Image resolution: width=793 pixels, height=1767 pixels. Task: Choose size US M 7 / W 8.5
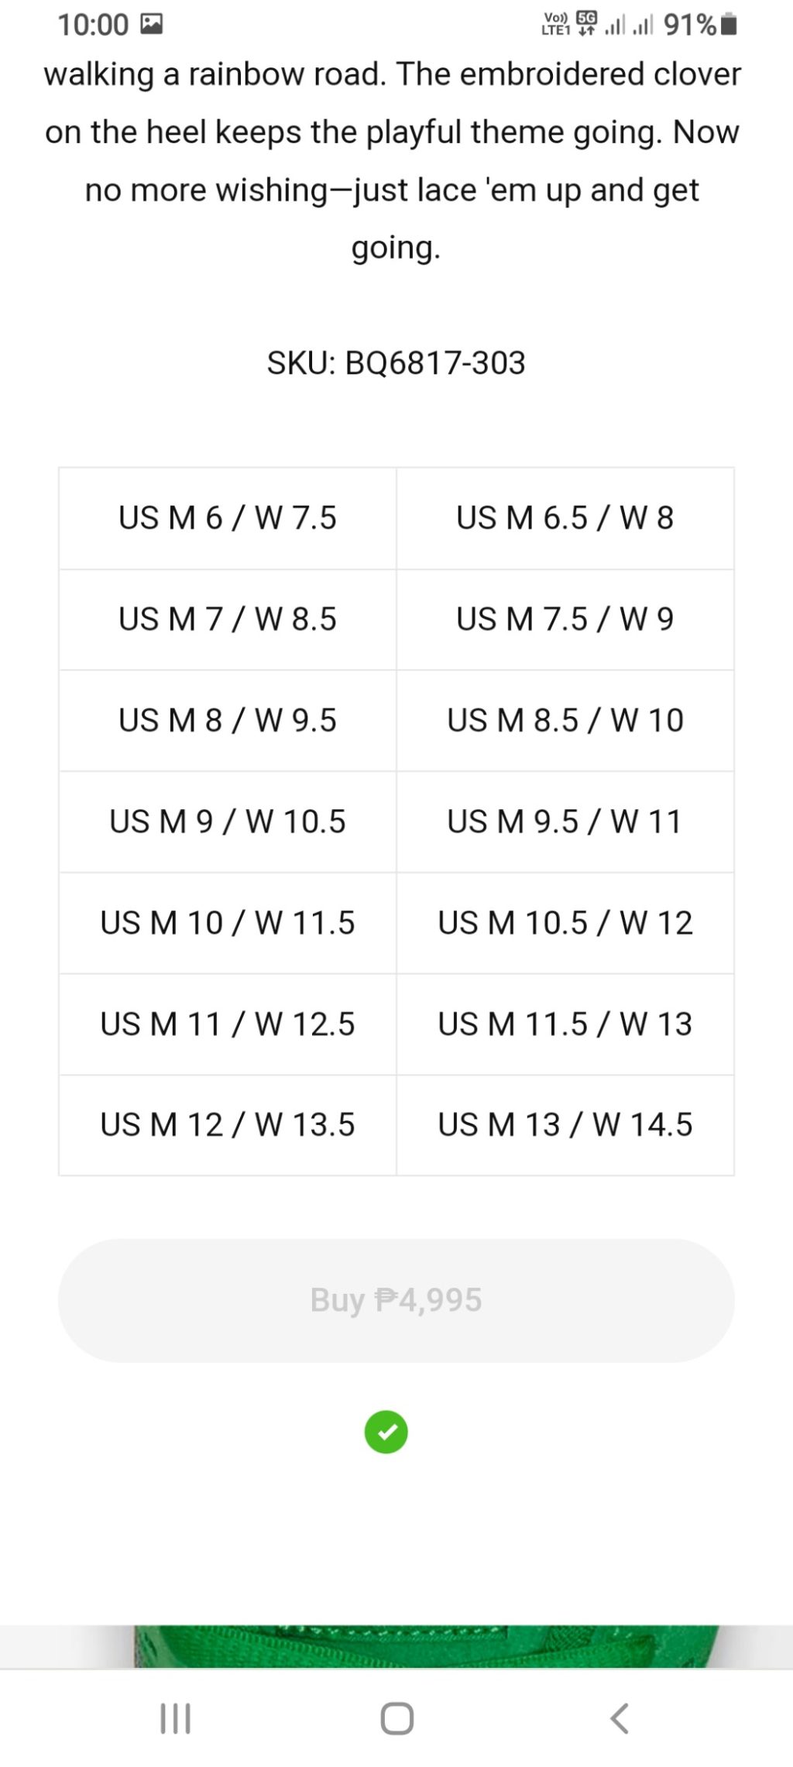[x=228, y=619]
